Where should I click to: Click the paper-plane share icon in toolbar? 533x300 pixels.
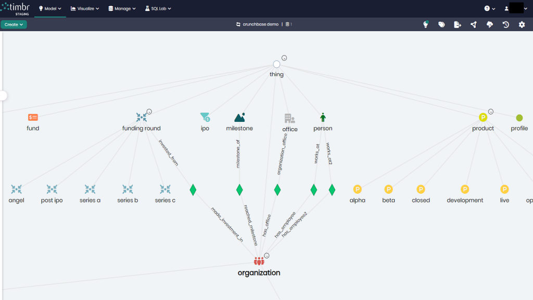474,24
